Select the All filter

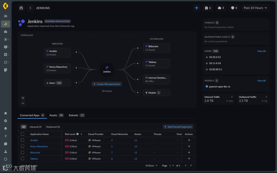[24, 127]
